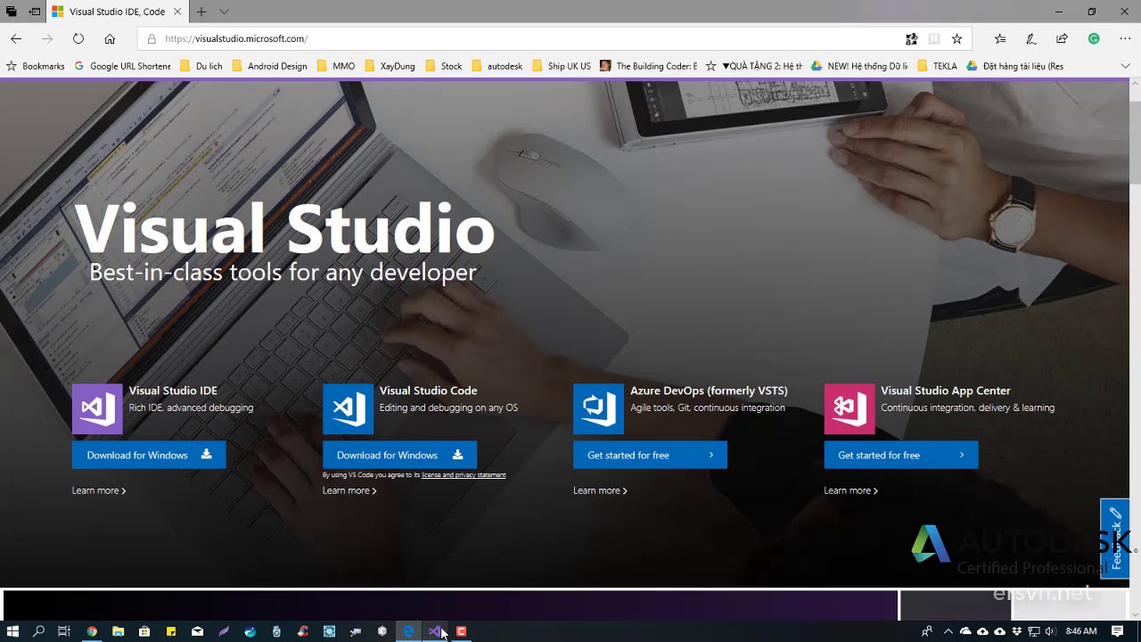1141x642 pixels.
Task: Open the TEKLA bookmarks folder
Action: point(937,66)
